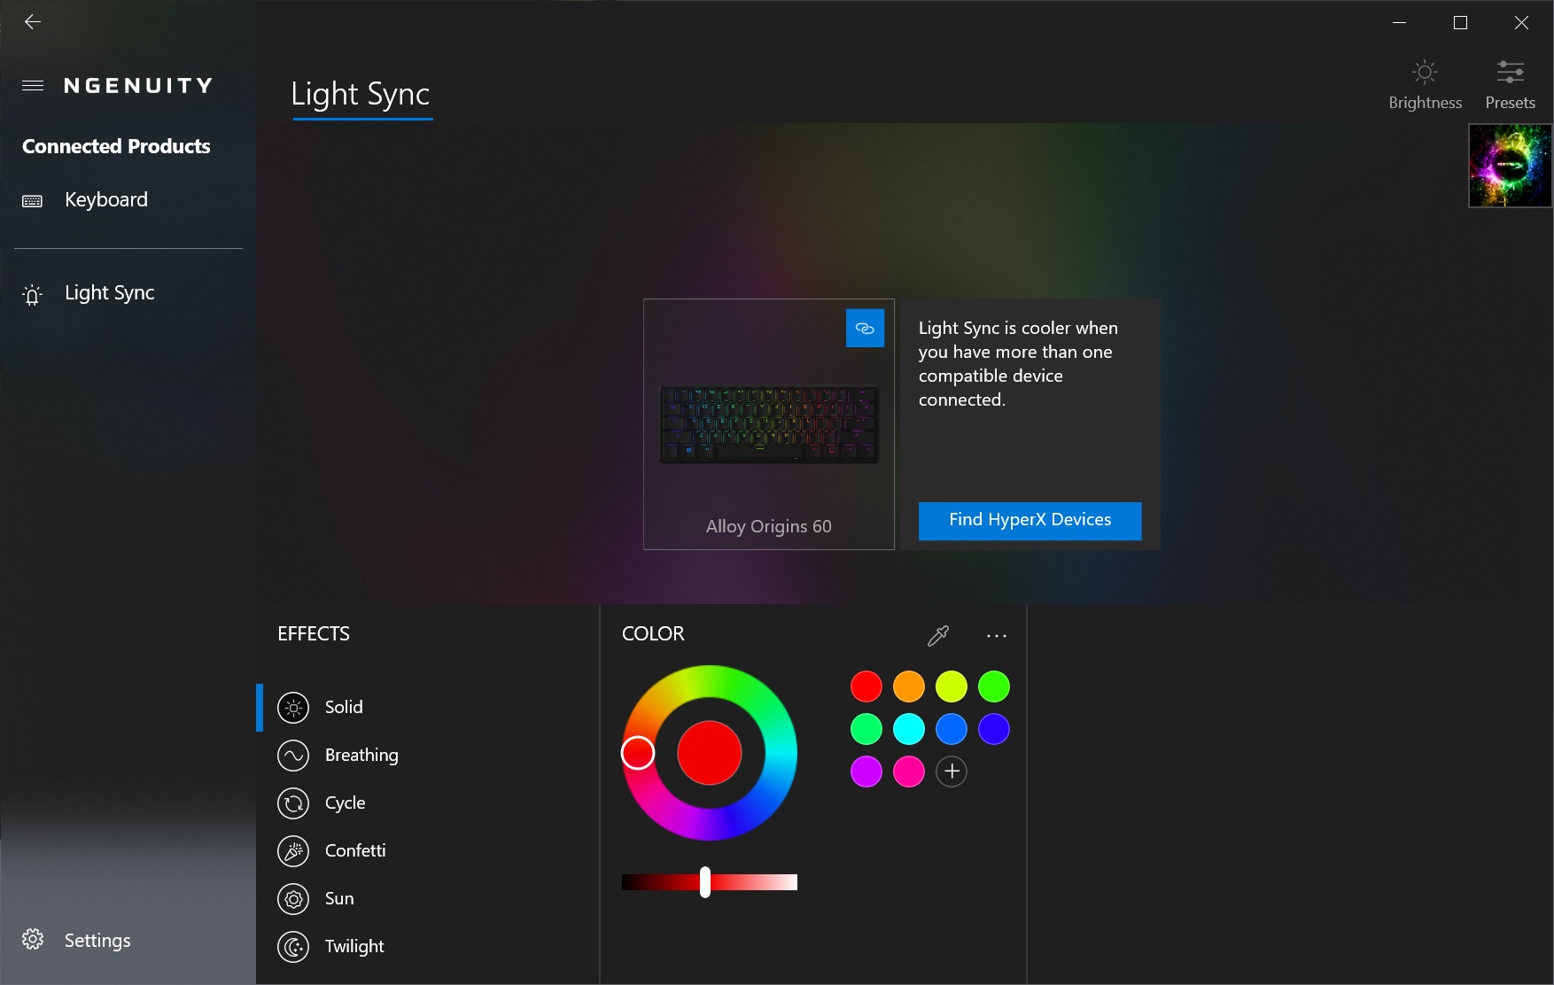The height and width of the screenshot is (985, 1554).
Task: Click the Breathing wave icon
Action: point(293,756)
